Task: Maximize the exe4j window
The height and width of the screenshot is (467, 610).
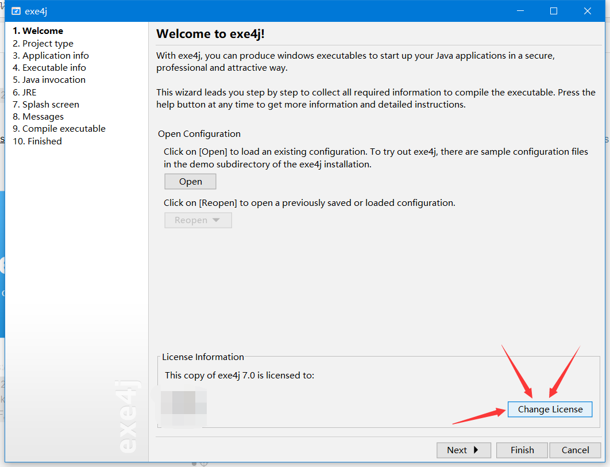Action: [554, 11]
